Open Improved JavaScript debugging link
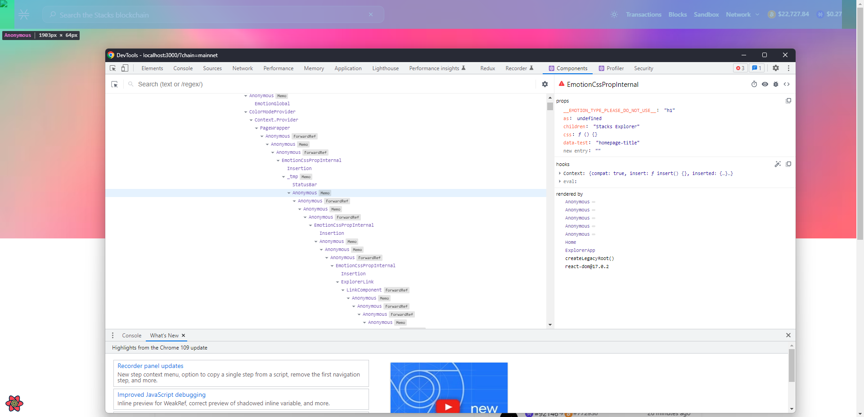Viewport: 864px width, 417px height. click(162, 395)
